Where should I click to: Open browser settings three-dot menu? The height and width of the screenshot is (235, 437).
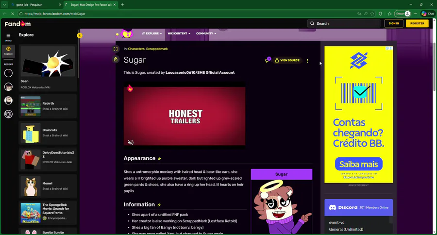(x=415, y=14)
